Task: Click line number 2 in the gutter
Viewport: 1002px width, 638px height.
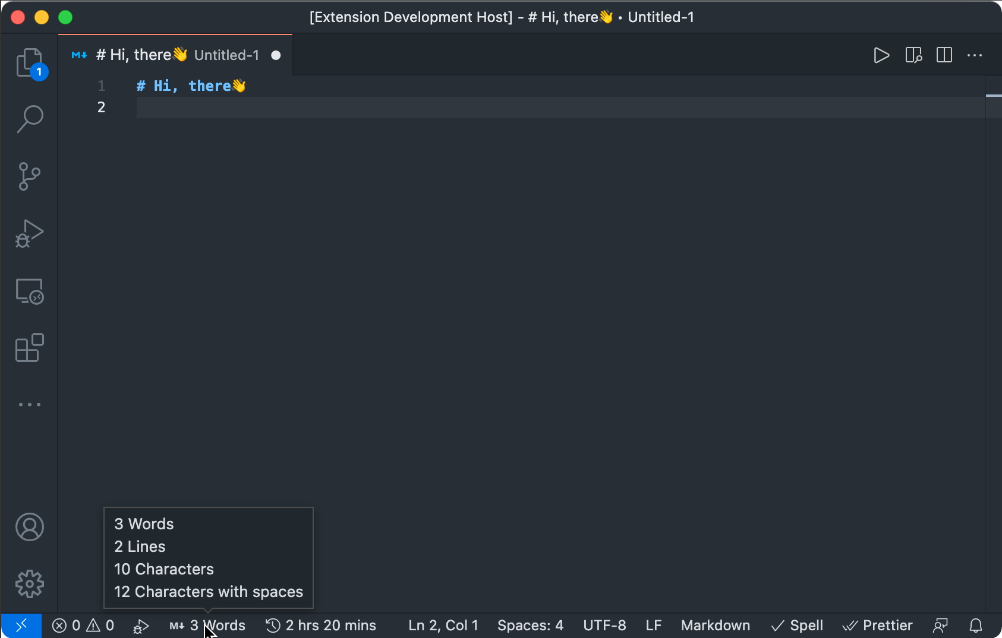Action: pos(102,107)
